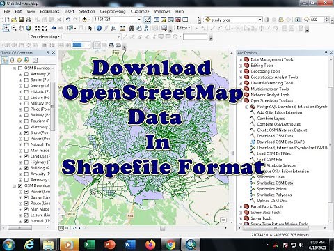Open Excel from the taskbar
Viewport: 334px width, 251px height.
(x=89, y=245)
